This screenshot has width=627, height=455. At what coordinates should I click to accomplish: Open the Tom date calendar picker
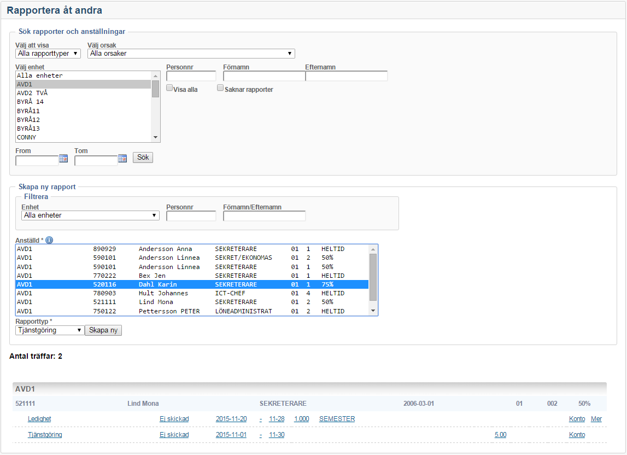(122, 159)
